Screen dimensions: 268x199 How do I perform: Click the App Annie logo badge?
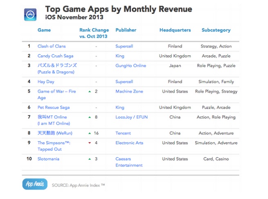point(35,184)
